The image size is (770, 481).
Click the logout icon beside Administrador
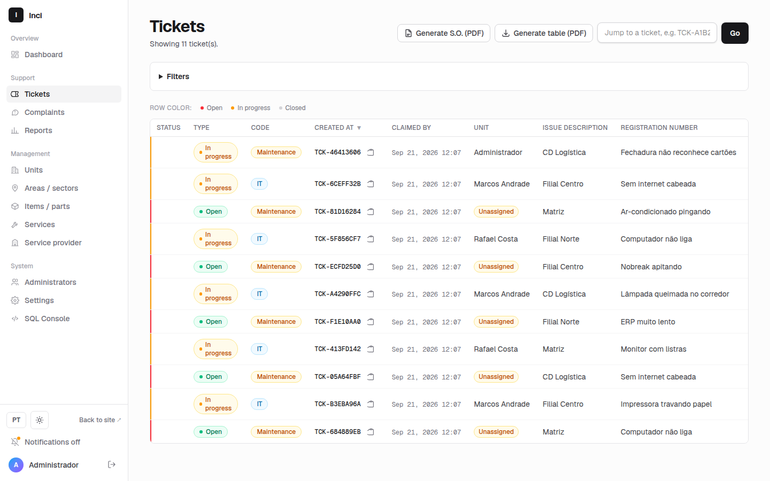[112, 464]
